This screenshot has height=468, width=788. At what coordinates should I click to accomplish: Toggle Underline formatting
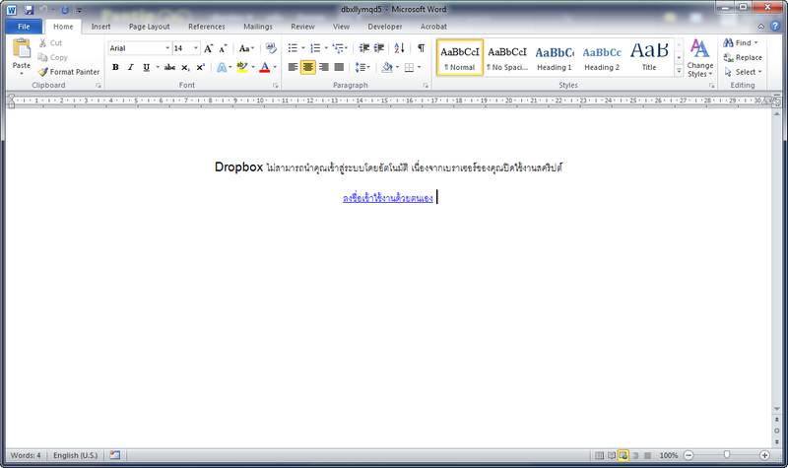(146, 67)
